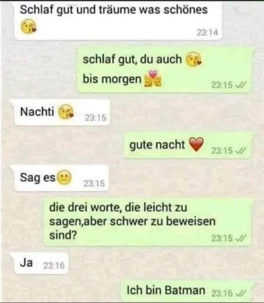
Task: Tap the kissing emoji next to 'Nachti'
Action: (66, 112)
